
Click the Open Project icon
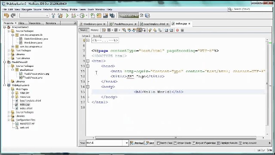coord(105,15)
